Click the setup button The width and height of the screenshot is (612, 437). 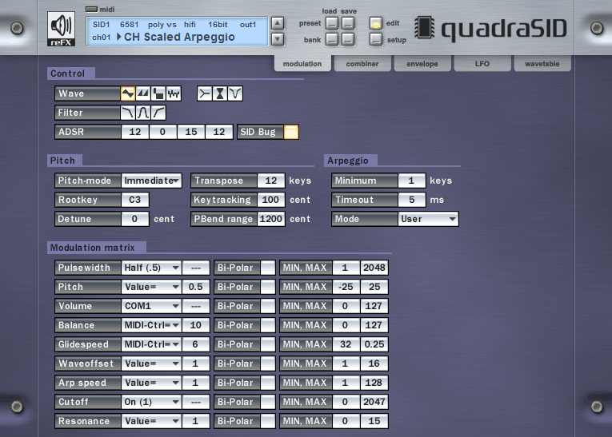coord(376,39)
